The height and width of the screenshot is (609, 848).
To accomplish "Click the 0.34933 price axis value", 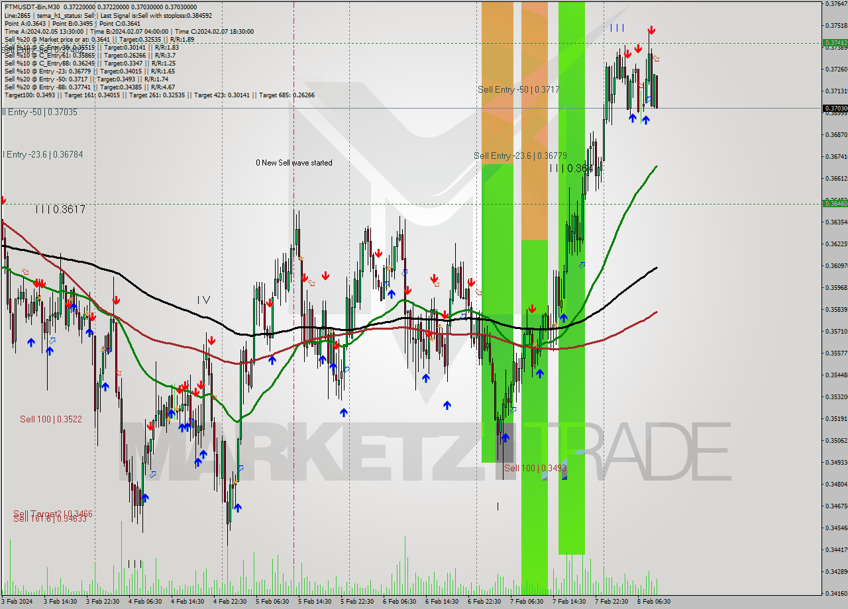I will tap(836, 463).
